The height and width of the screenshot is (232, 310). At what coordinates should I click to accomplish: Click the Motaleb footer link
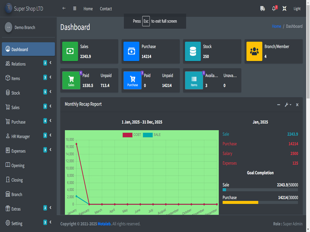pos(104,224)
